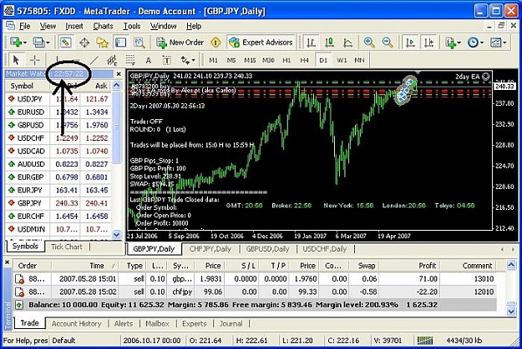Open the Charts menu

click(x=103, y=26)
